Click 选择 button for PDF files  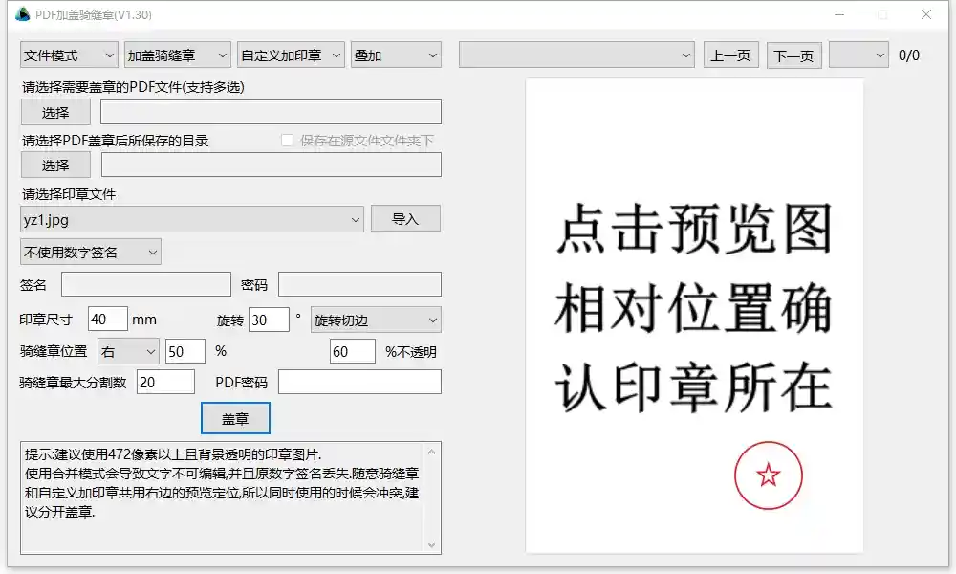(x=55, y=112)
